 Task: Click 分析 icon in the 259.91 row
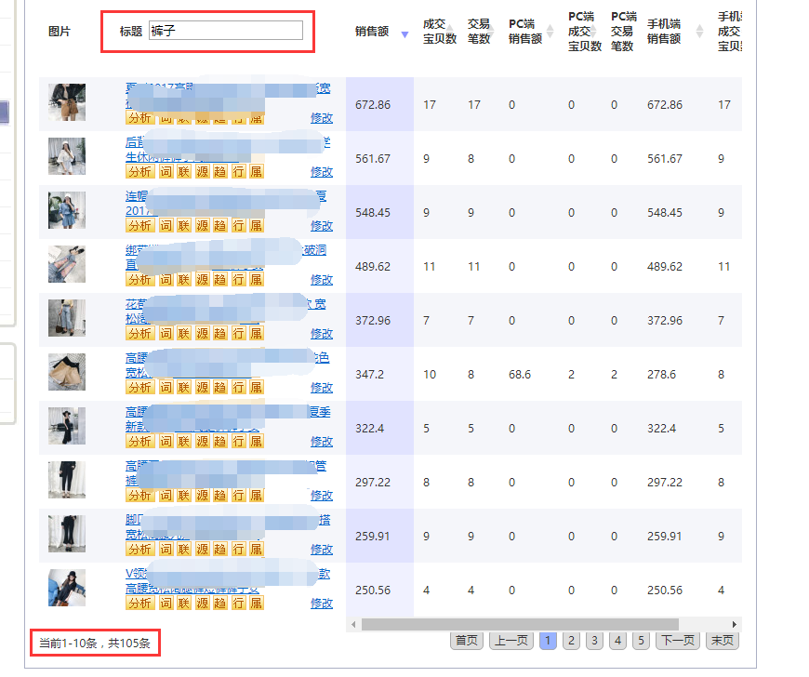(x=139, y=550)
